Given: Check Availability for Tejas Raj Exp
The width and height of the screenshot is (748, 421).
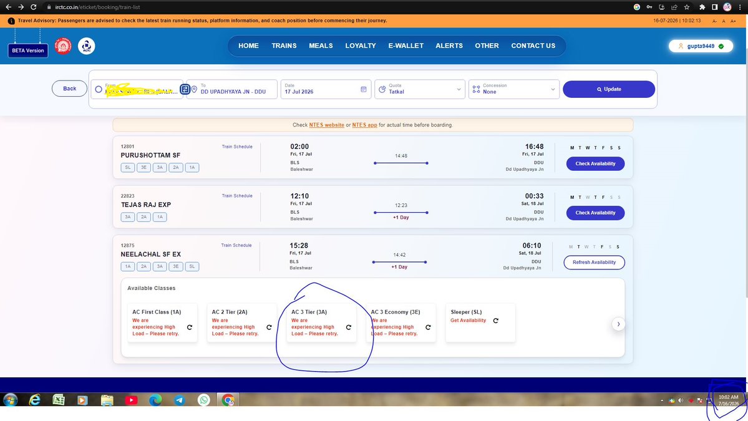Looking at the screenshot, I should [x=595, y=213].
